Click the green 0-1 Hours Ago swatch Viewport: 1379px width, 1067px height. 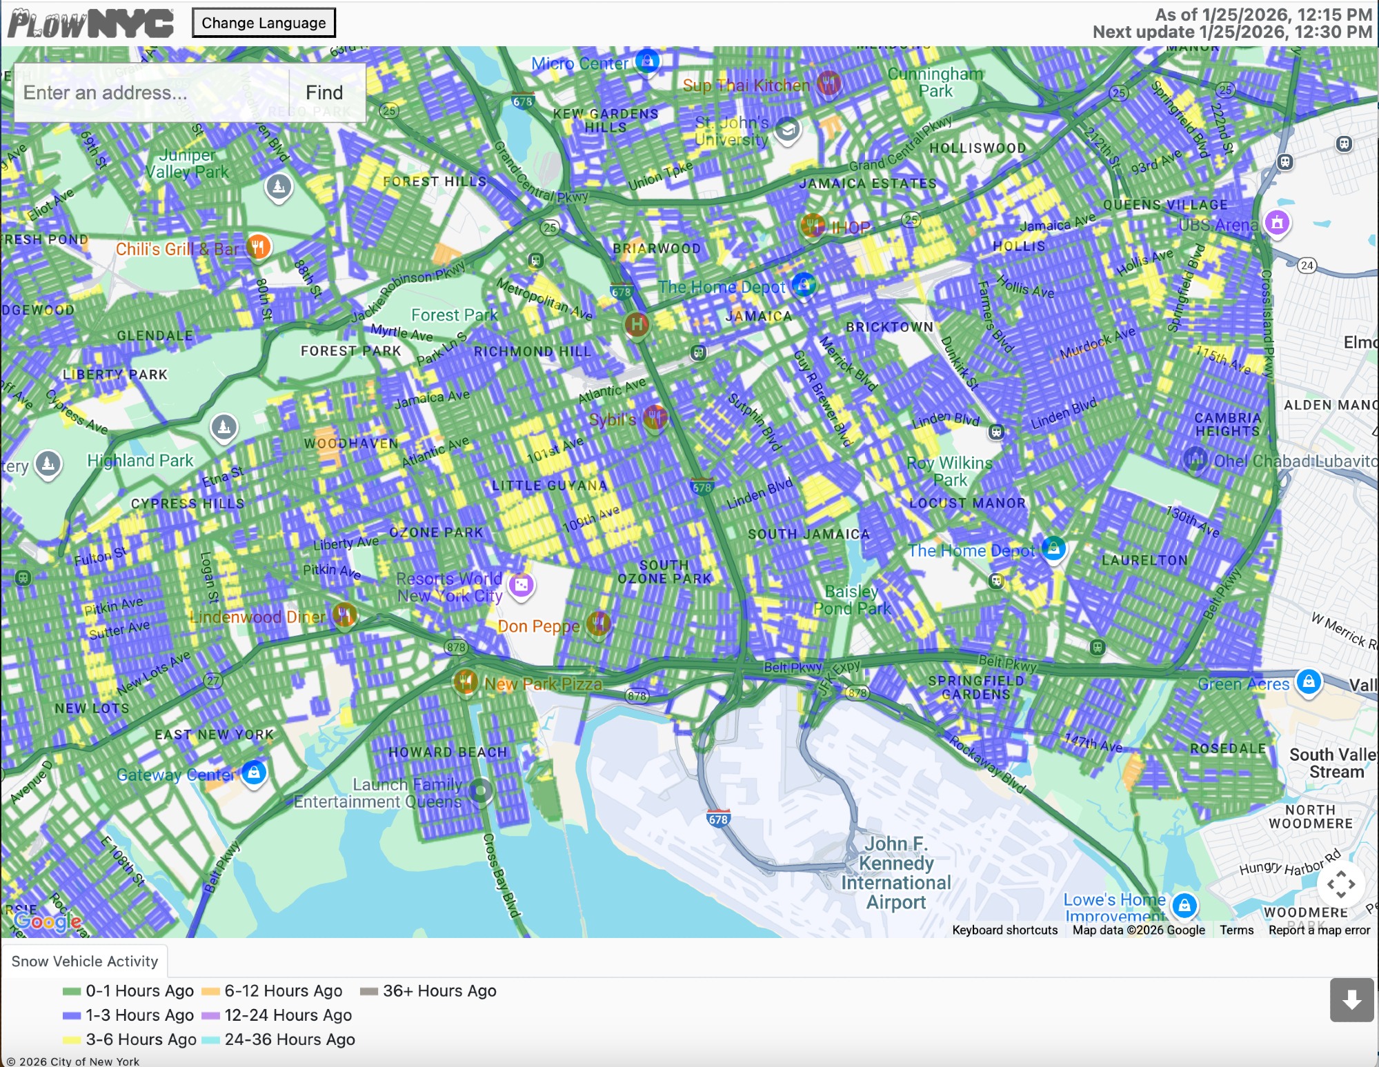(x=72, y=991)
